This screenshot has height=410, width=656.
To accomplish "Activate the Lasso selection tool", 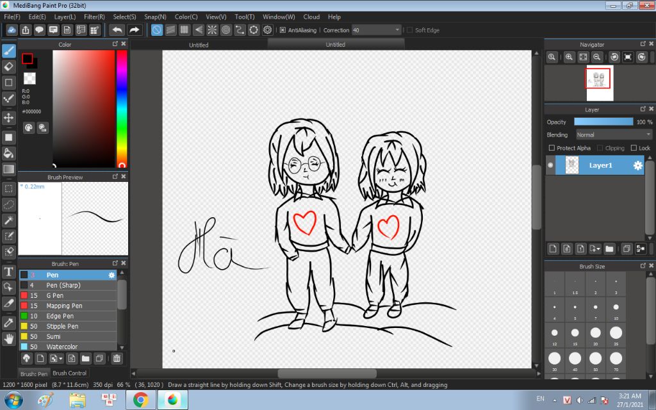I will (x=9, y=204).
